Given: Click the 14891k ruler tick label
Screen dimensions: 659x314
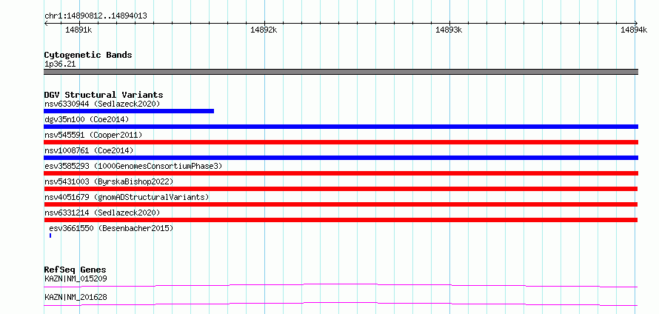Looking at the screenshot, I should [79, 30].
